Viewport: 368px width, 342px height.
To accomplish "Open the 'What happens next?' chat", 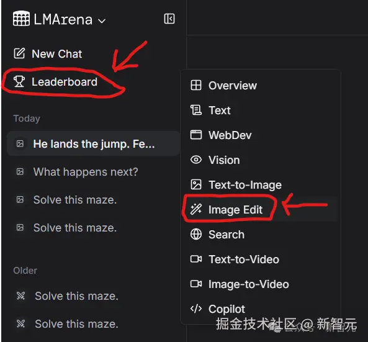I will [94, 172].
